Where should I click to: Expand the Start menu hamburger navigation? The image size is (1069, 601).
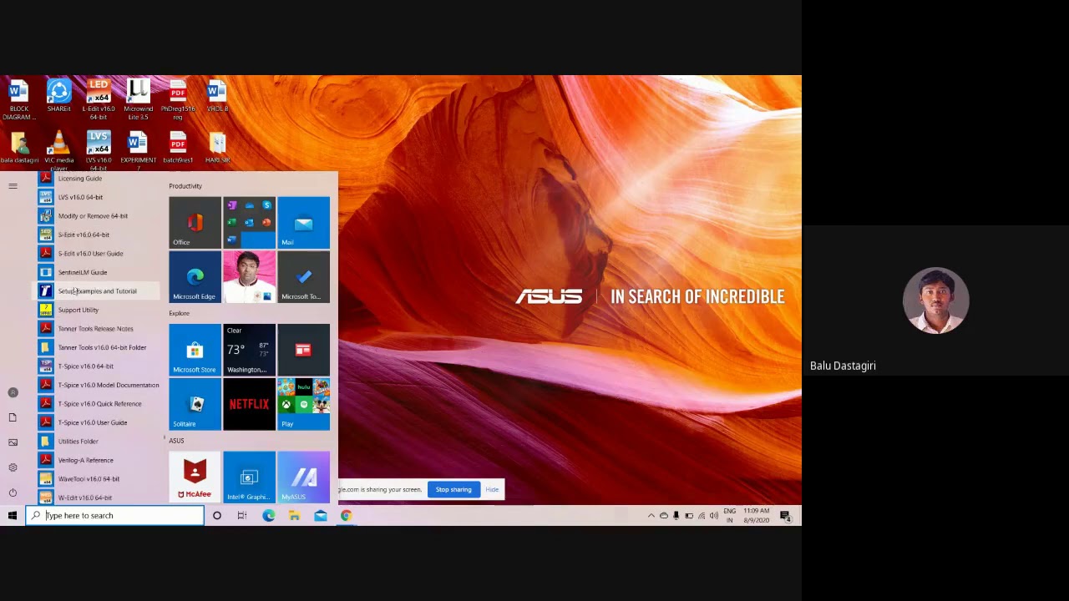coord(13,186)
